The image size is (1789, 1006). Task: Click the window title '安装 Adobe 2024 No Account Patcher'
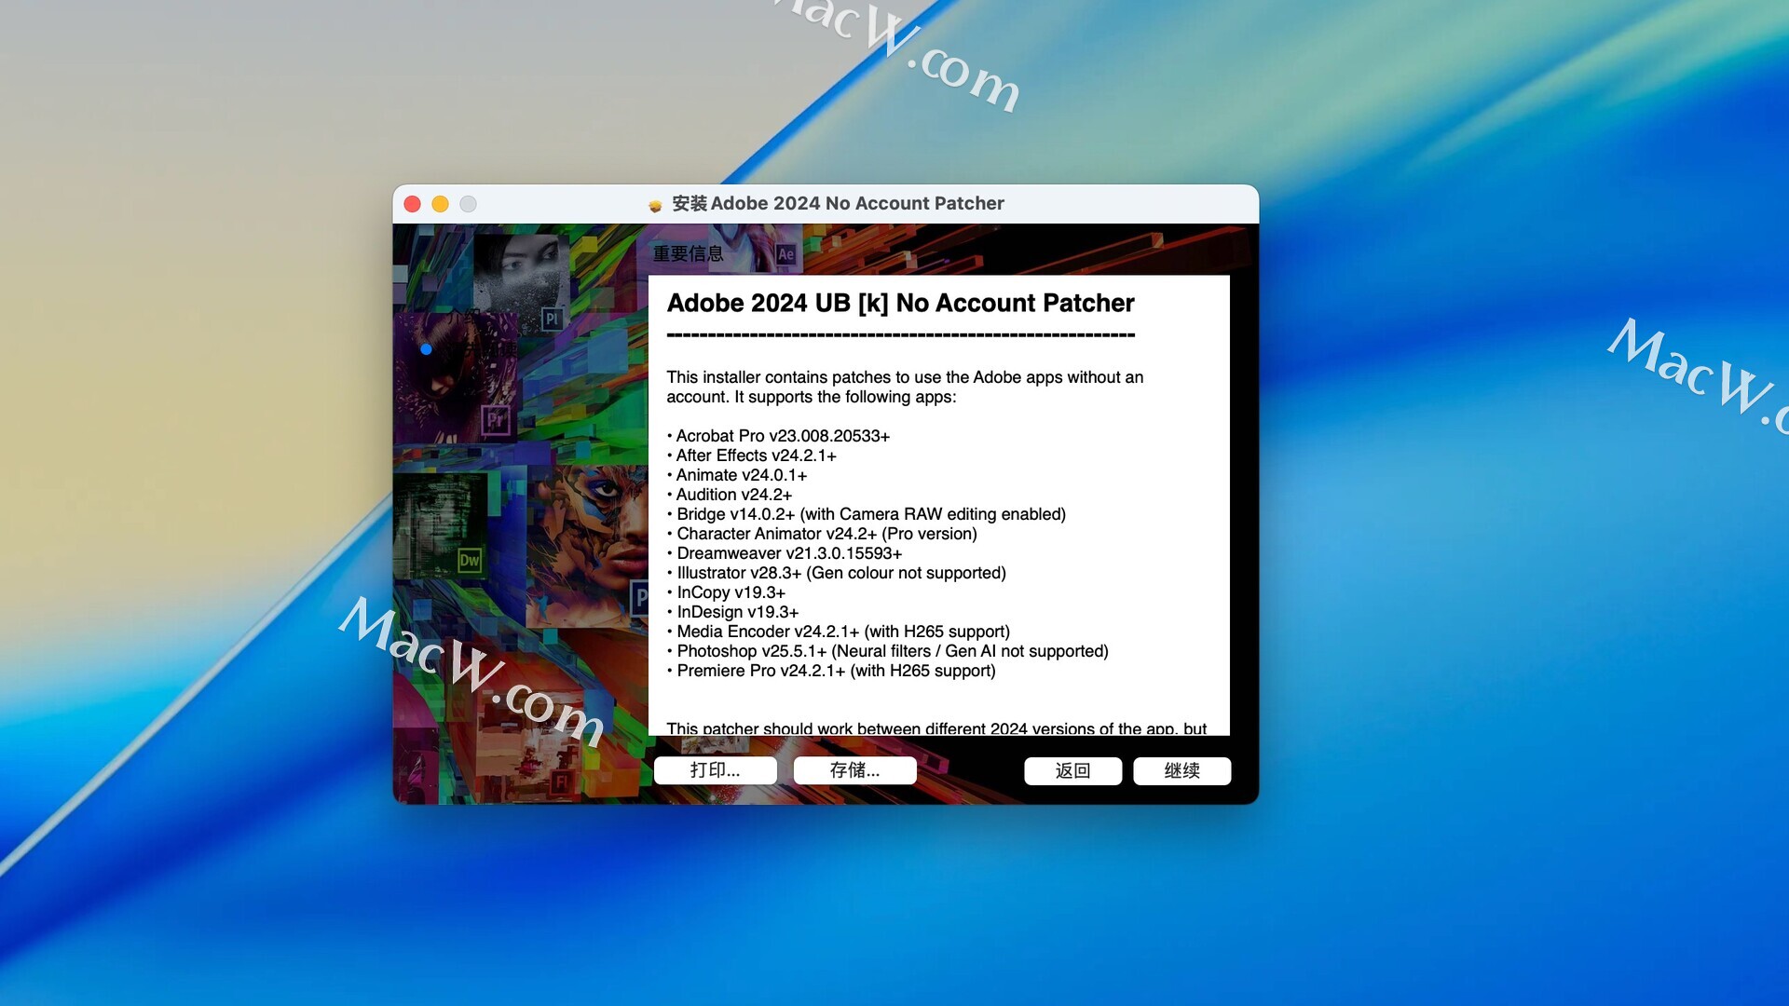tap(838, 203)
